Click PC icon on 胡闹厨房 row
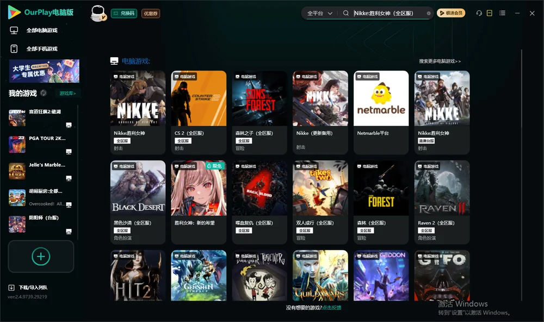 click(69, 205)
